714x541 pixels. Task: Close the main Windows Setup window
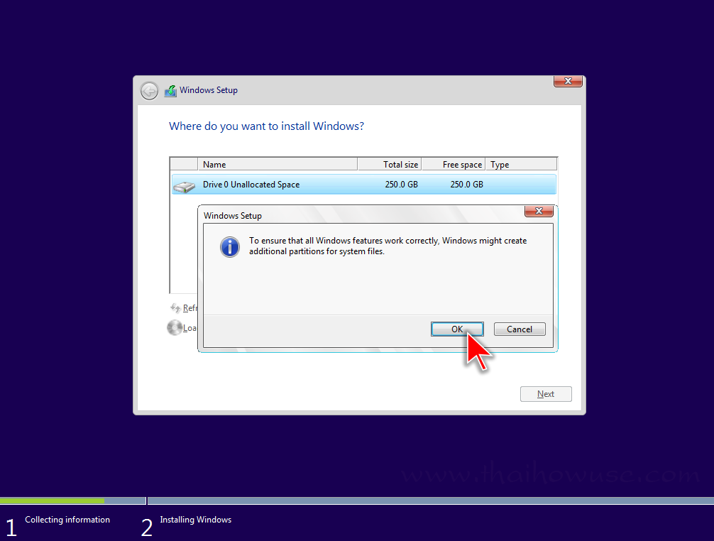[568, 81]
